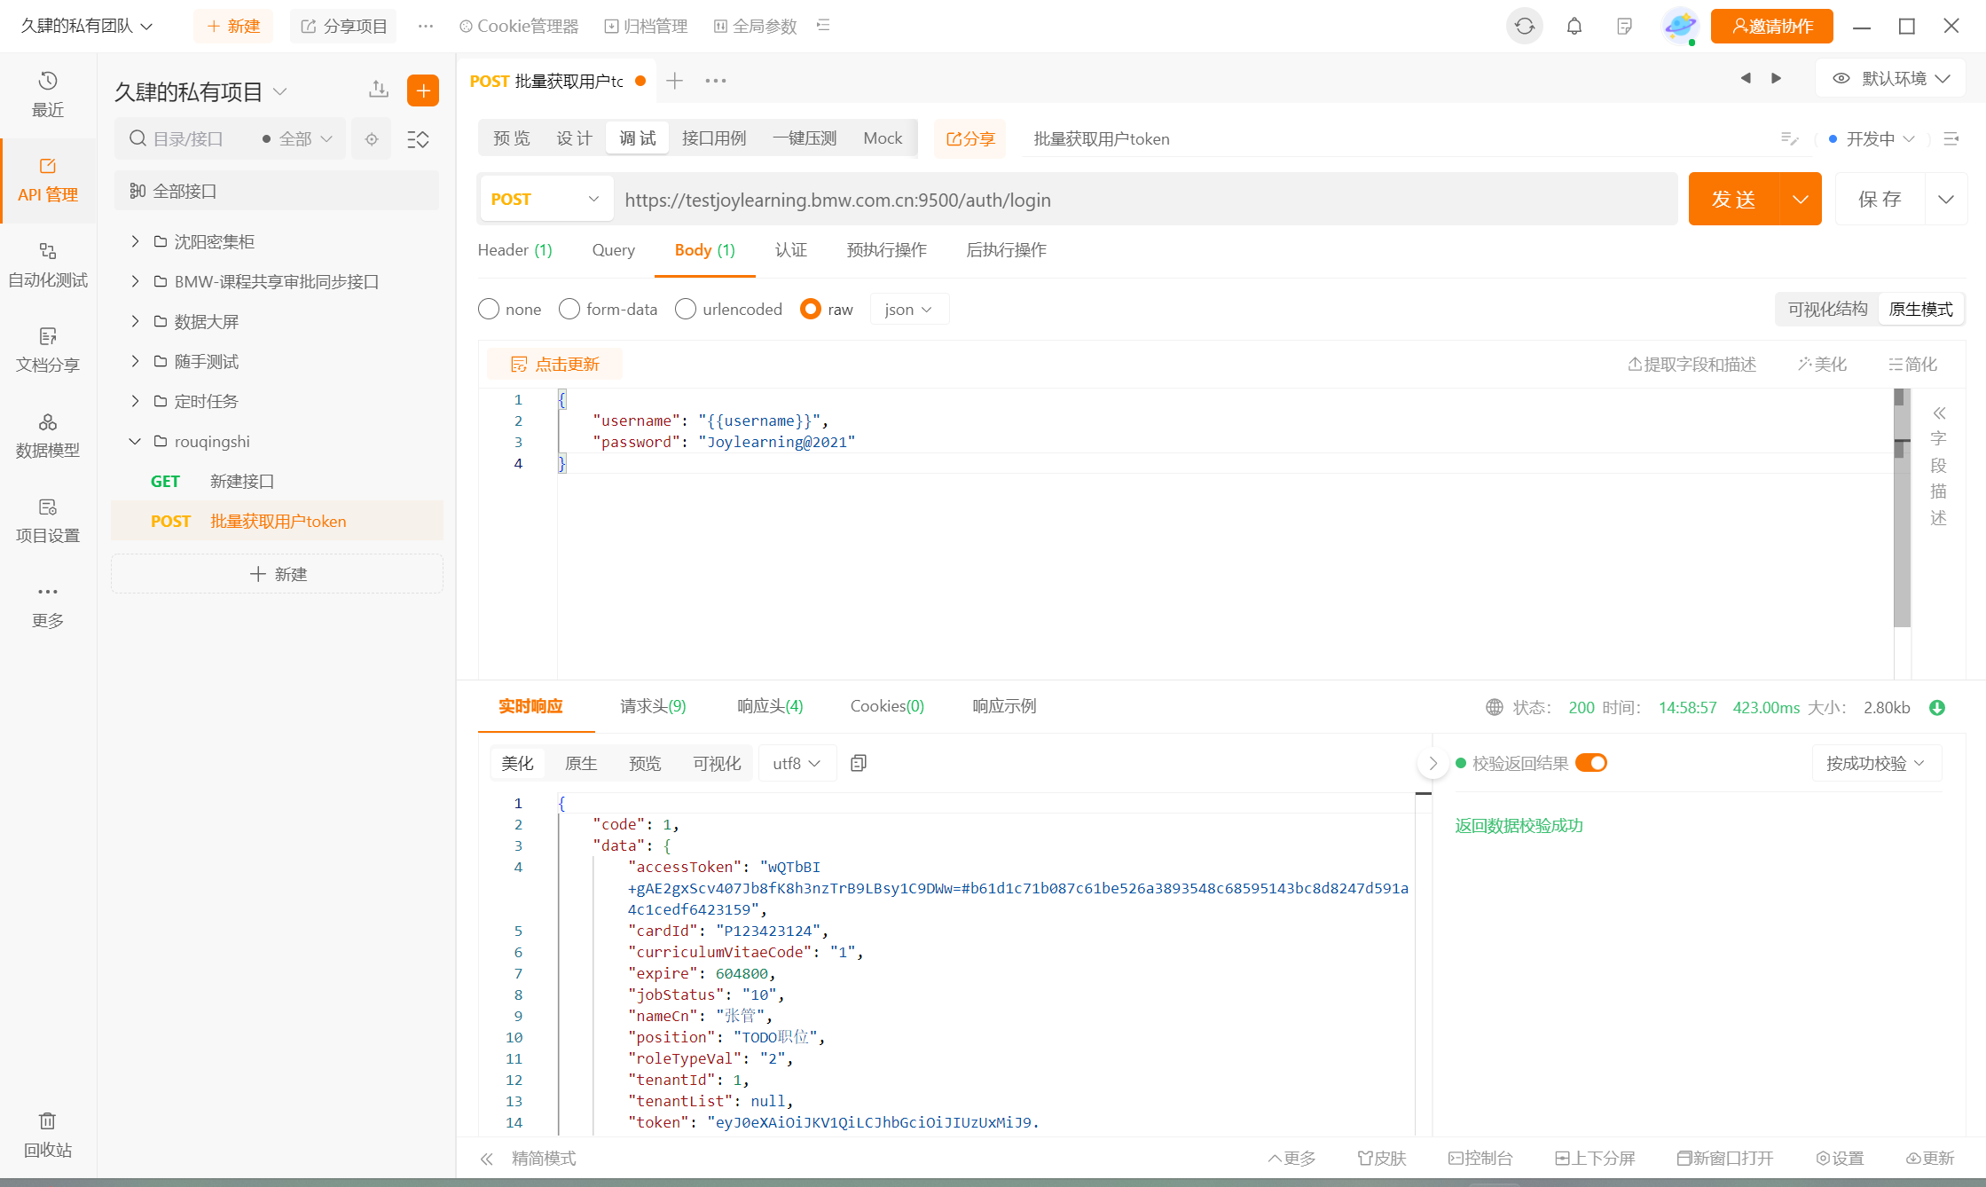The height and width of the screenshot is (1187, 1986).
Task: Open the POST method dropdown
Action: pyautogui.click(x=546, y=200)
